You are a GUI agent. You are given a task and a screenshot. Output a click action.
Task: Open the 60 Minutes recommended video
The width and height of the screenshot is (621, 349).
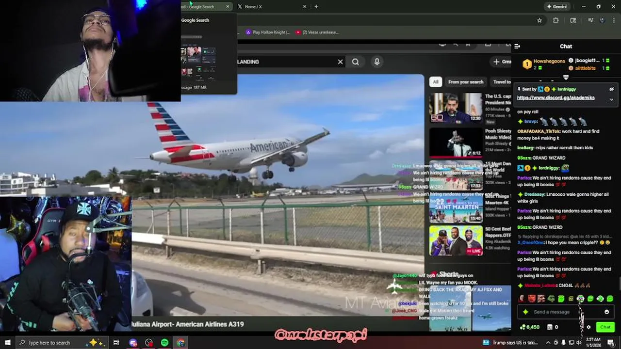(x=456, y=108)
